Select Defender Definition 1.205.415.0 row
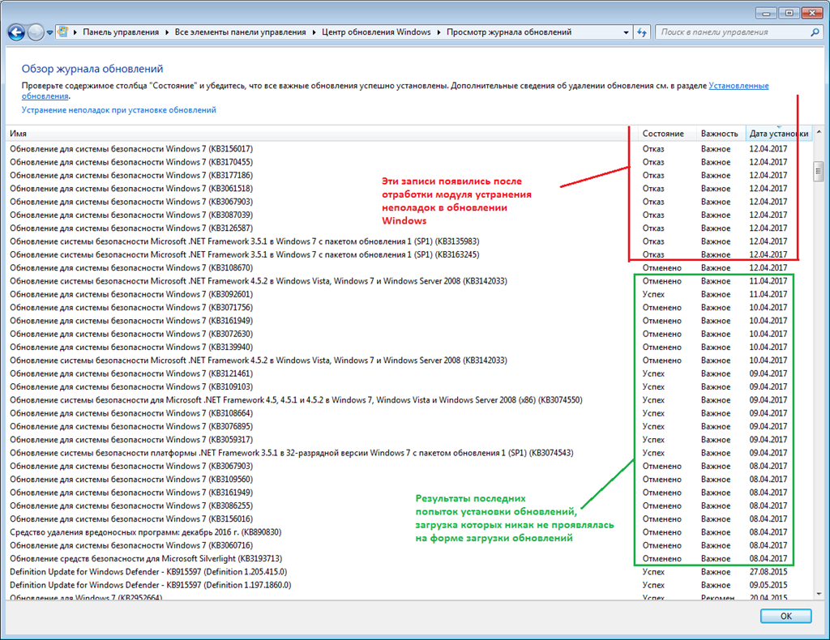The image size is (830, 640). tap(409, 572)
